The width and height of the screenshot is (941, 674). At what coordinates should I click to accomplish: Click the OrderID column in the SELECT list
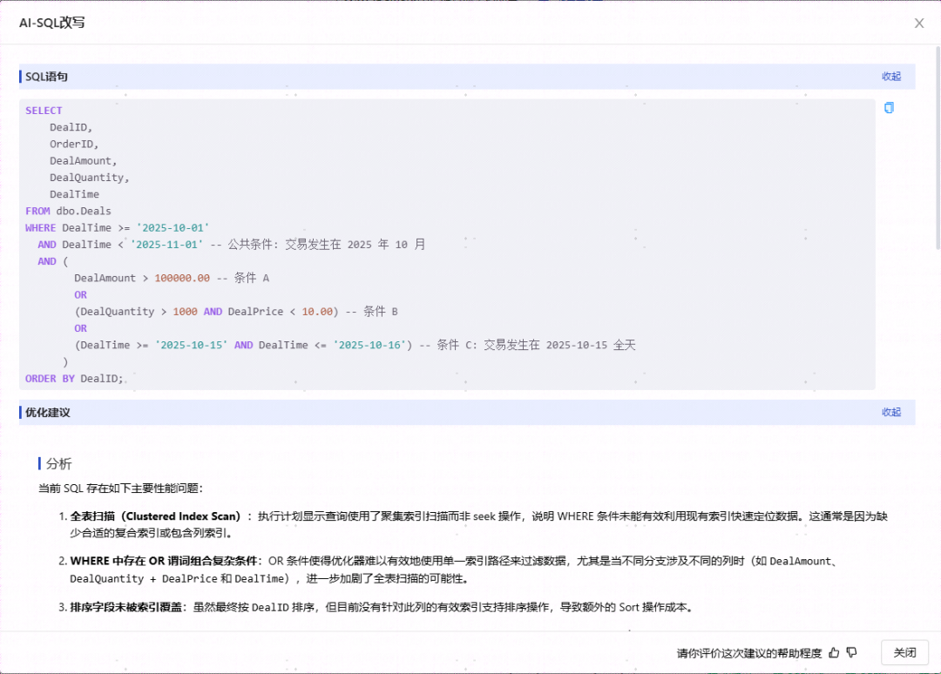coord(74,144)
